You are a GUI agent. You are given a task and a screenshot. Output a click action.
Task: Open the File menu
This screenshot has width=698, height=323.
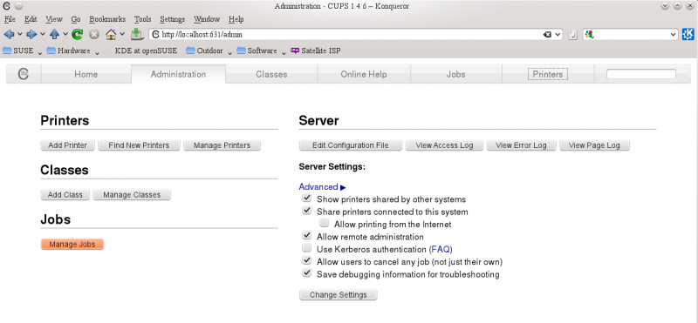(10, 19)
